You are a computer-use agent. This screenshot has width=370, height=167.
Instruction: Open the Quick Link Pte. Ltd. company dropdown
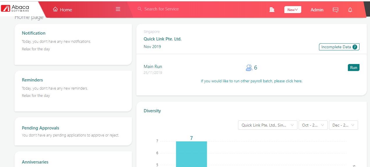pyautogui.click(x=268, y=125)
